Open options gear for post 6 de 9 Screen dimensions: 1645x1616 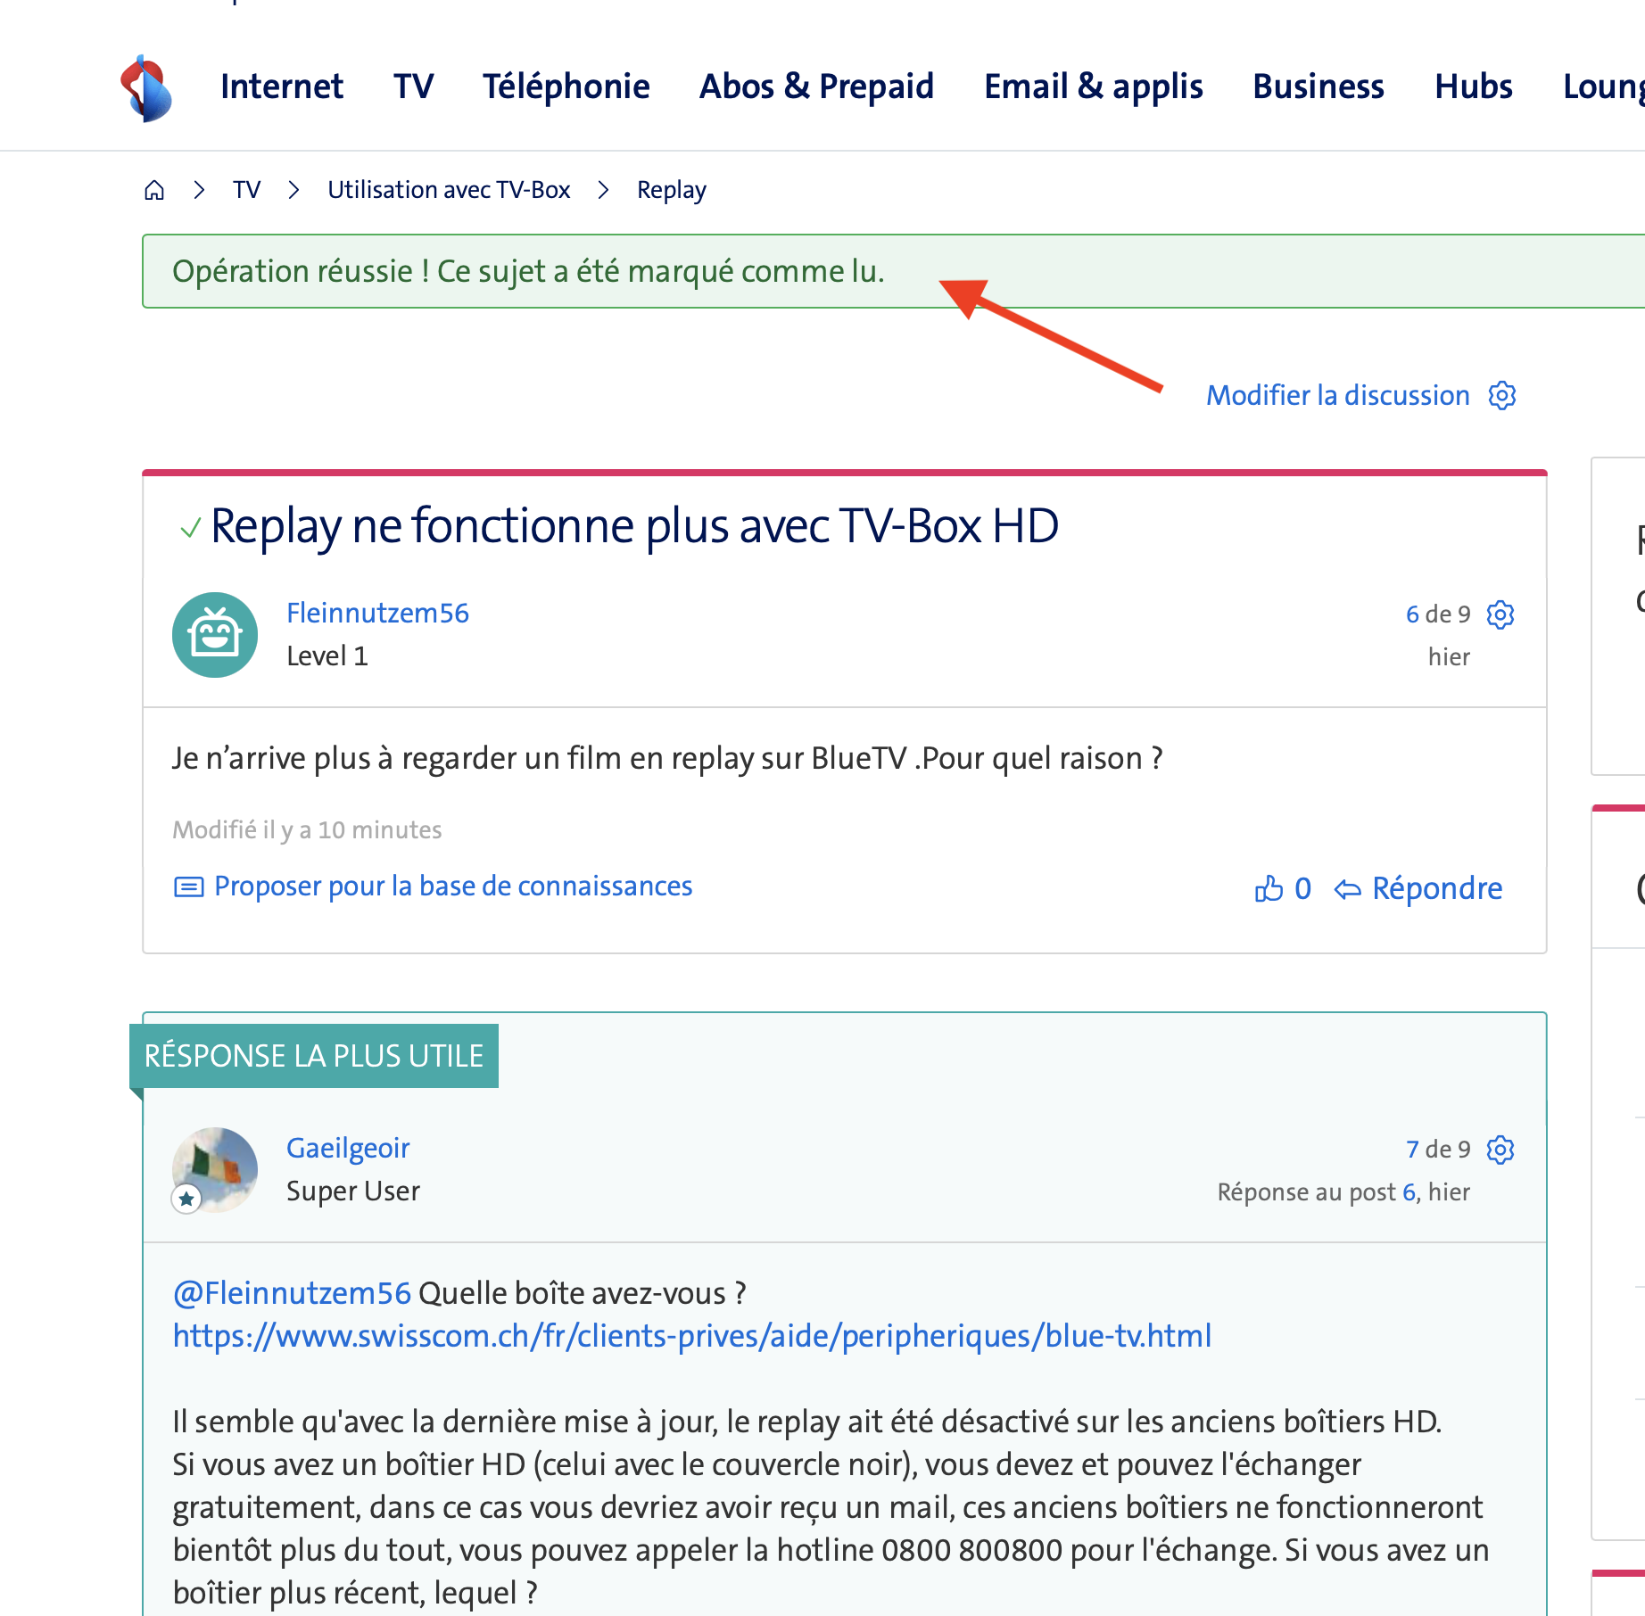click(x=1500, y=614)
